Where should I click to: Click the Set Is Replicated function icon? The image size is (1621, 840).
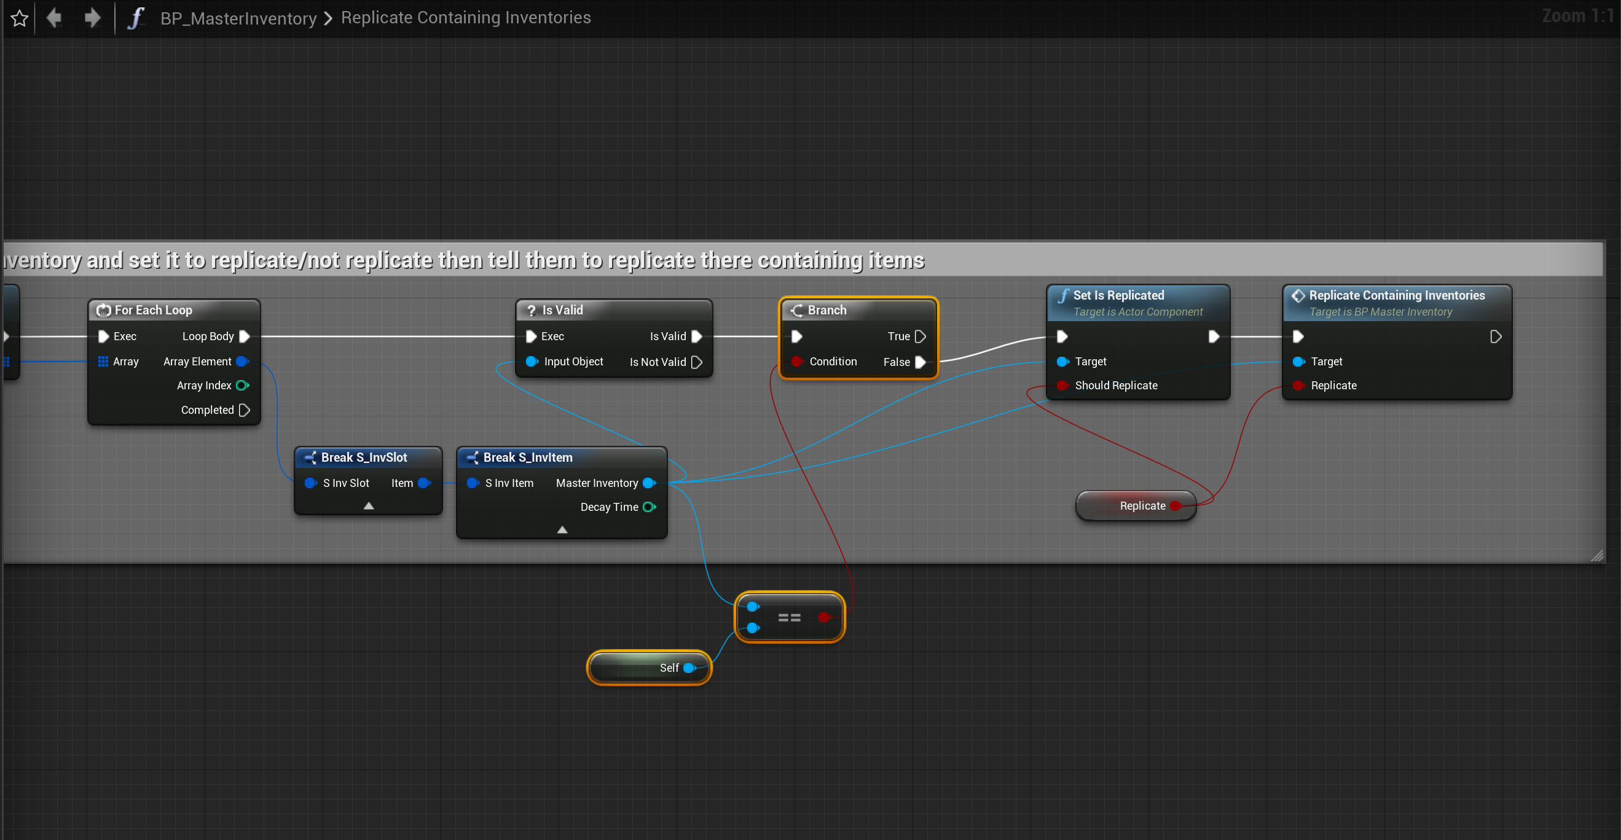pyautogui.click(x=1063, y=295)
